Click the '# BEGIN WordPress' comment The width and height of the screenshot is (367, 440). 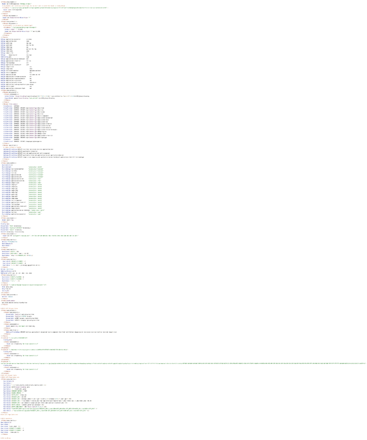click(x=6, y=419)
